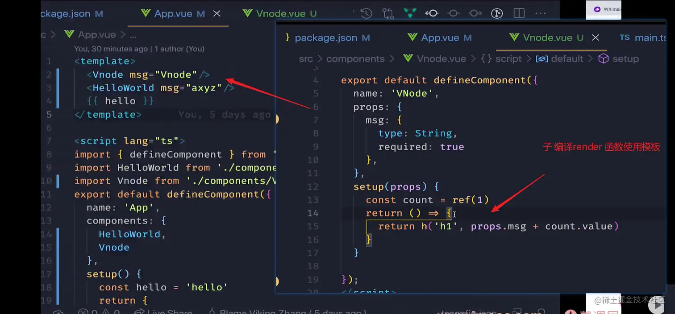This screenshot has height=314, width=675.
Task: Open the file timeline history icon
Action: [366, 13]
